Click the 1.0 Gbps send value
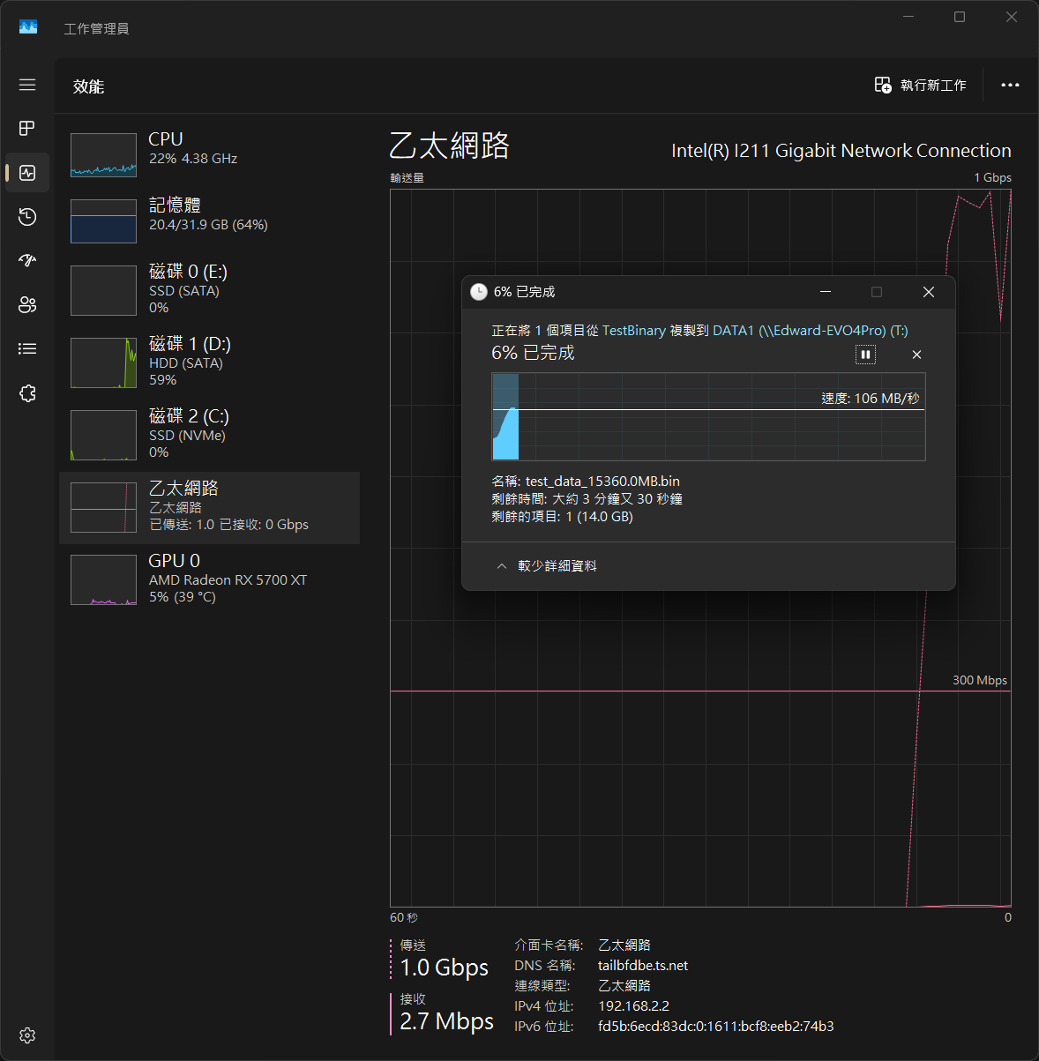The width and height of the screenshot is (1039, 1061). pos(444,968)
